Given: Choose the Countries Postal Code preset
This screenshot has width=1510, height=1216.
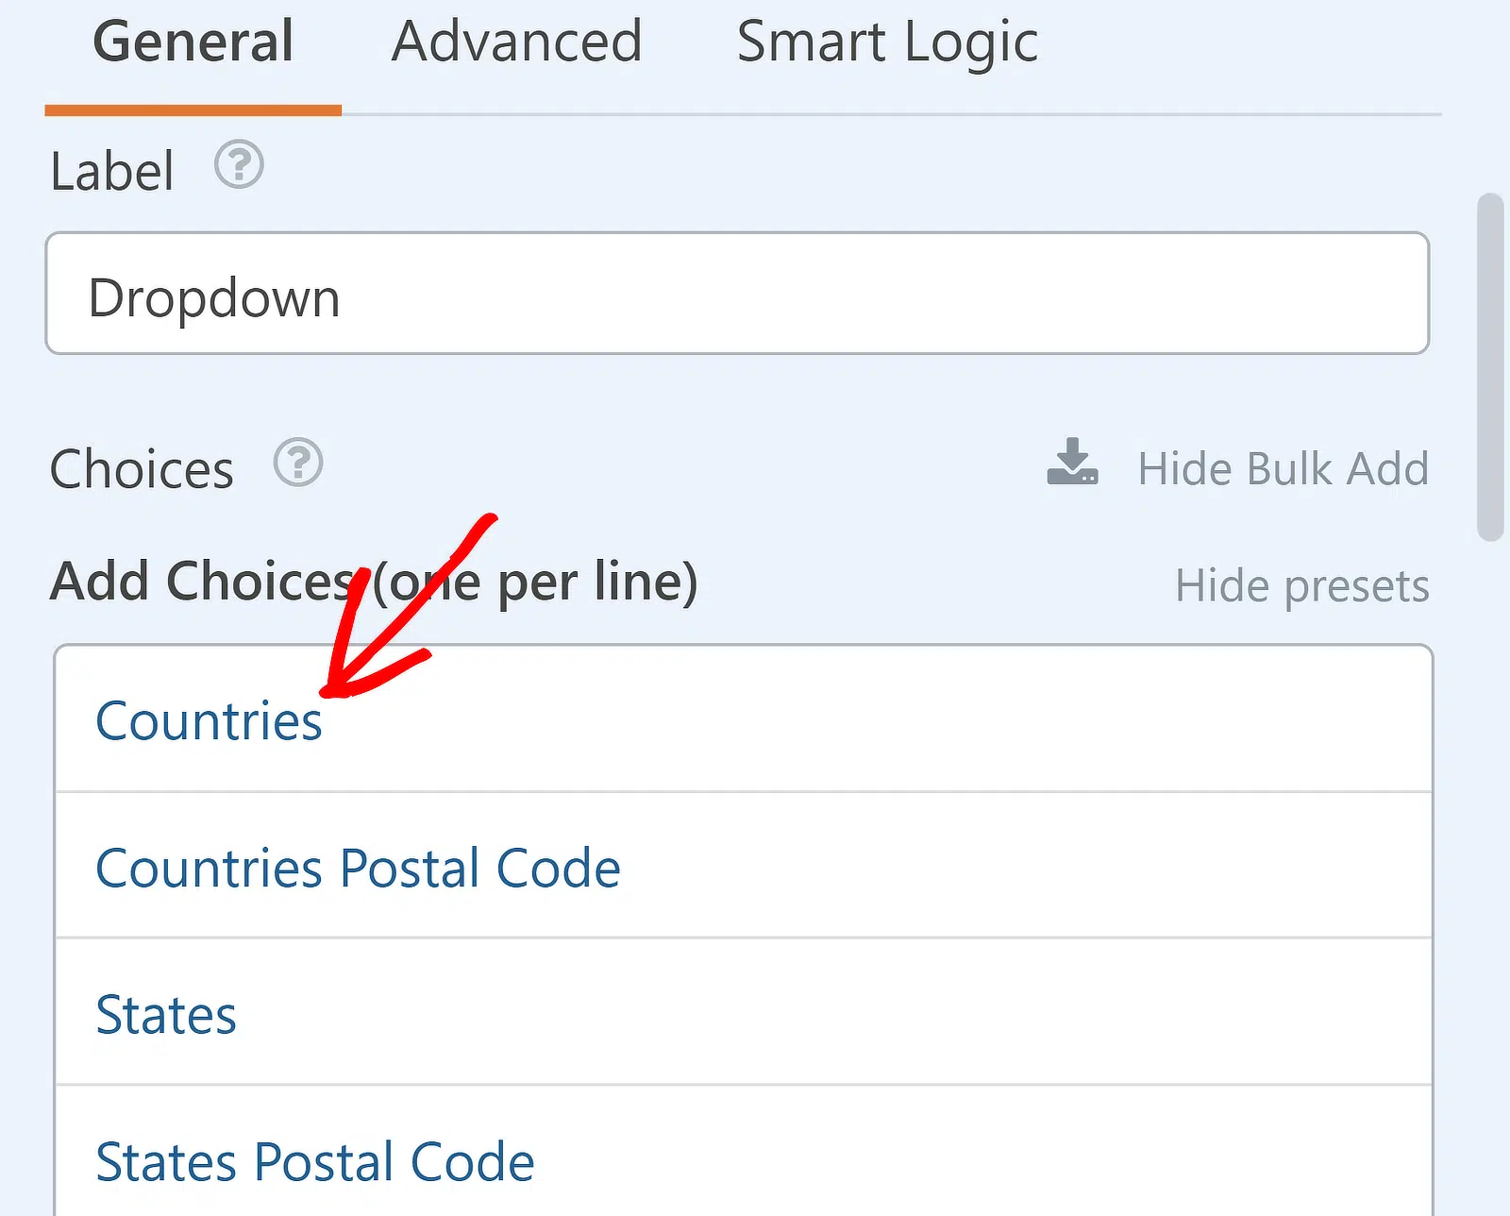Looking at the screenshot, I should coord(358,868).
